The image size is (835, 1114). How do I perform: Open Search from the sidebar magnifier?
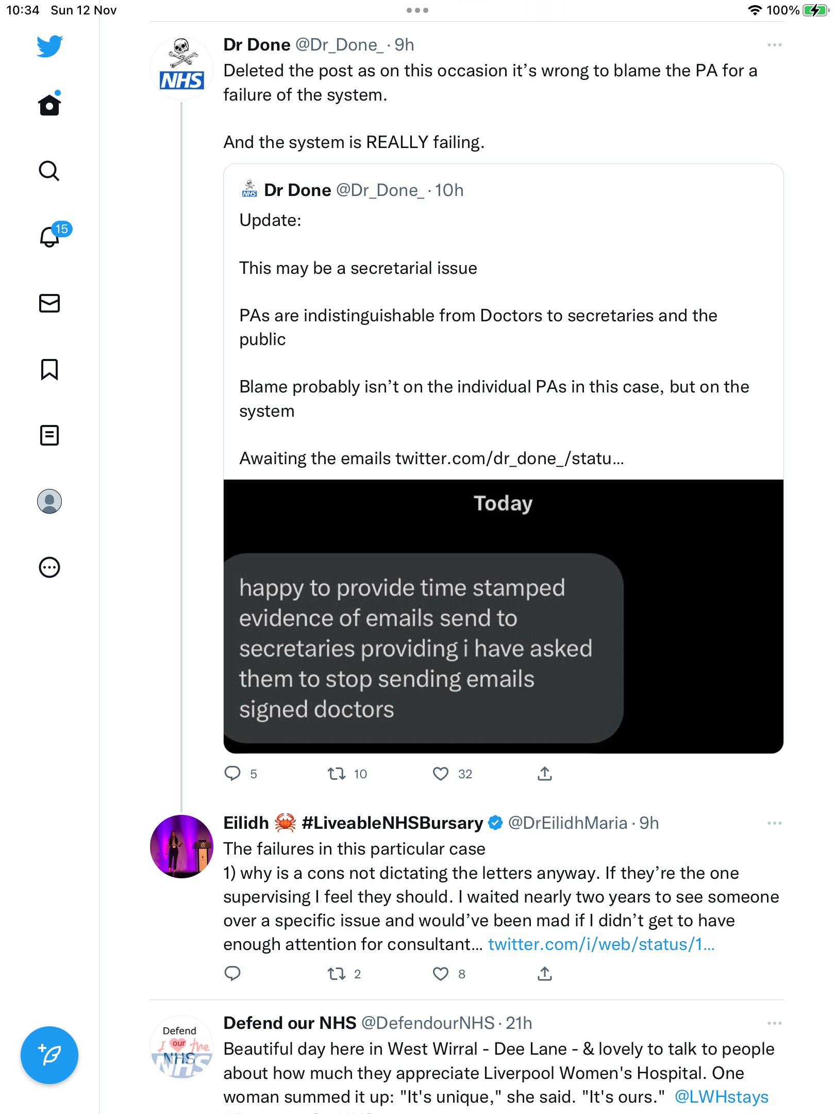click(49, 171)
